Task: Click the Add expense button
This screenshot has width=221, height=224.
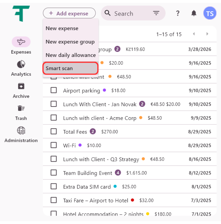Action: pos(69,13)
